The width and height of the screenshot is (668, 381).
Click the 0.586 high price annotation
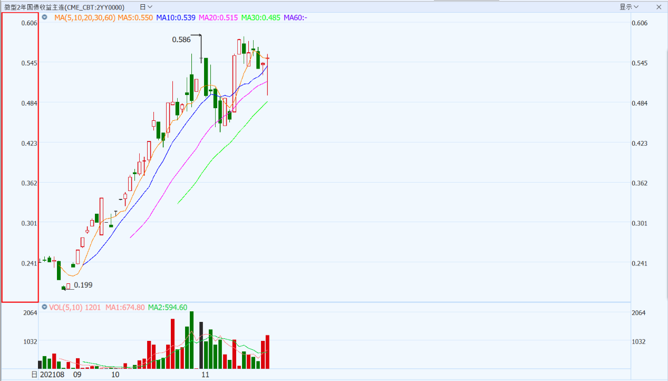pos(181,40)
